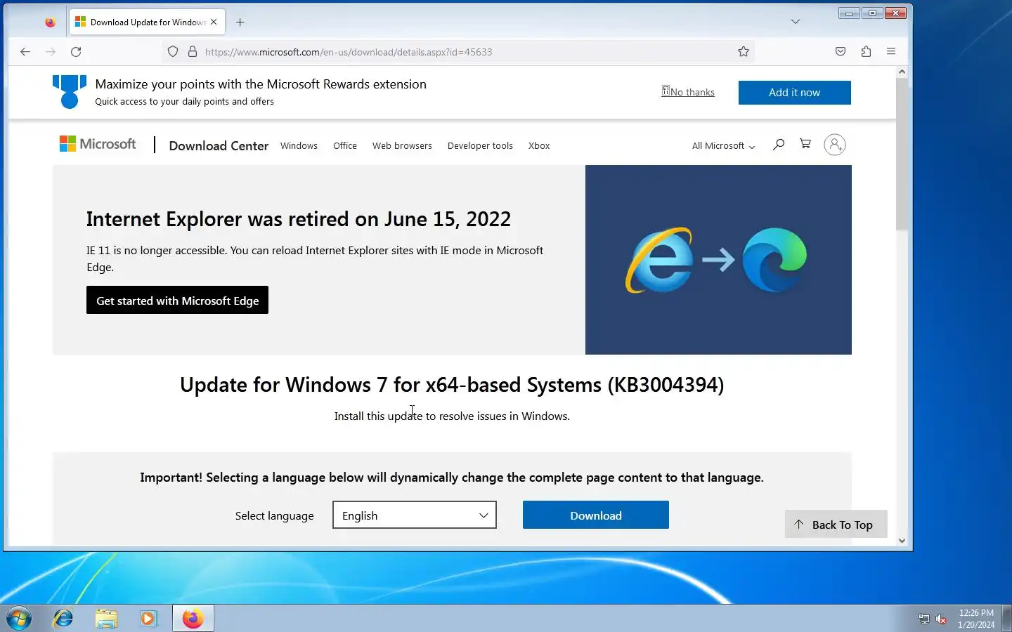Click the blue Download button

coord(596,515)
